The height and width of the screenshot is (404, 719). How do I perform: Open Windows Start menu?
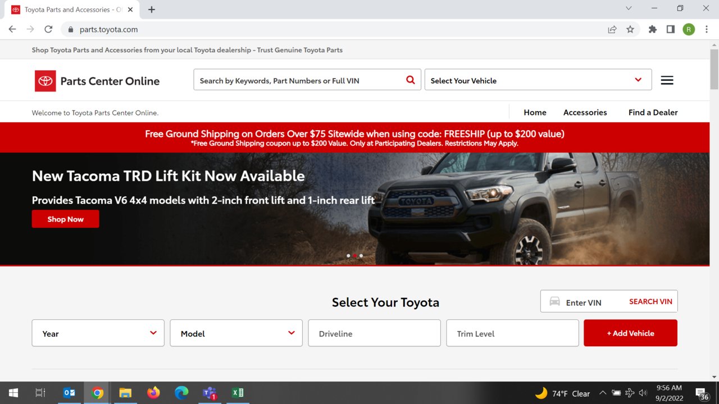(x=13, y=393)
